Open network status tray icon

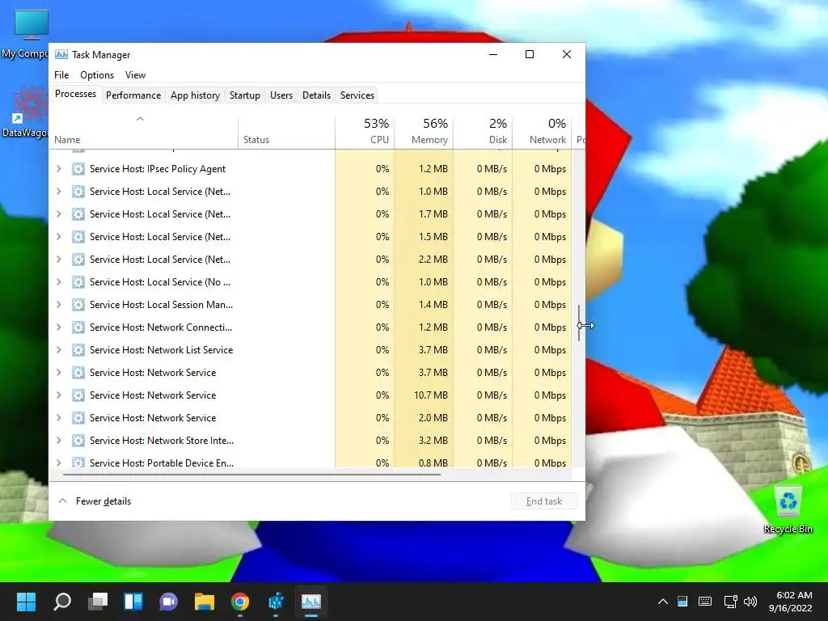tap(730, 602)
